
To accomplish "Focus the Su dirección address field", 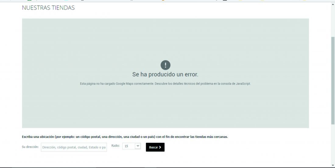I will (74, 147).
